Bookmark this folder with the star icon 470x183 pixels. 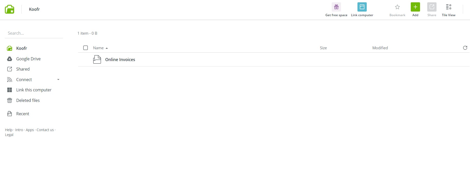point(397,7)
